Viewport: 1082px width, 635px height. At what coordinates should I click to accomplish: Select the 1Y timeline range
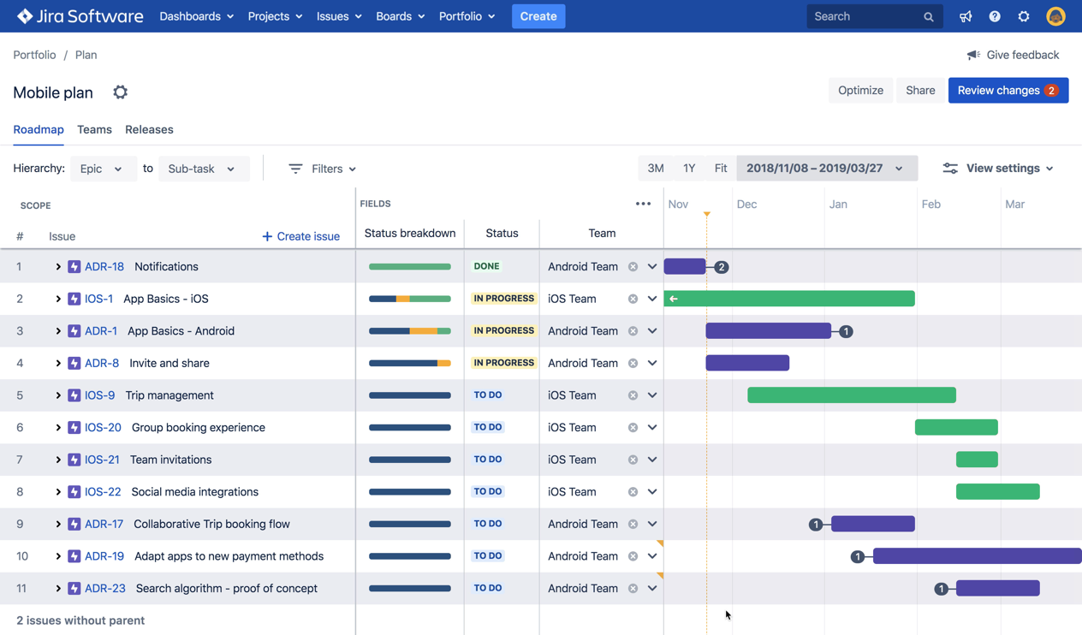(689, 169)
